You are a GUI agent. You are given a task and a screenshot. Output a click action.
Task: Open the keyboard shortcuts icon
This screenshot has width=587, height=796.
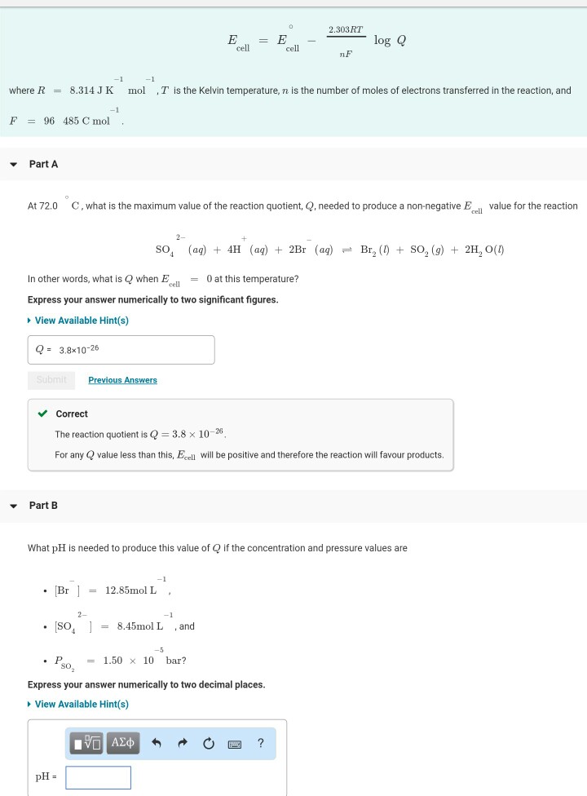[236, 743]
